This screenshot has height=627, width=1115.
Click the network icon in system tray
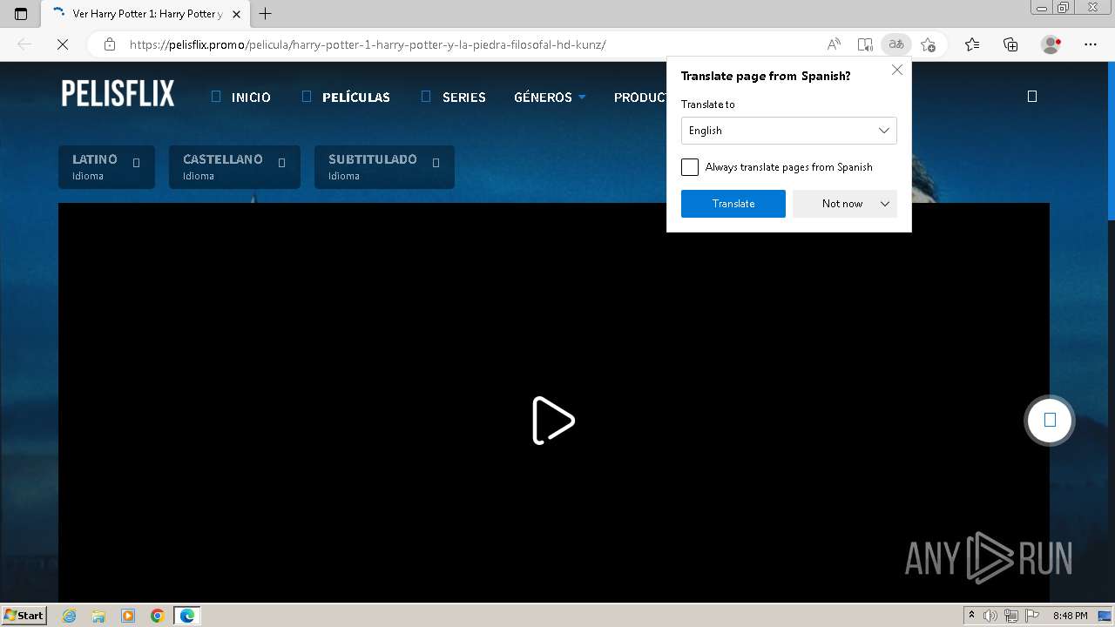tap(1011, 616)
